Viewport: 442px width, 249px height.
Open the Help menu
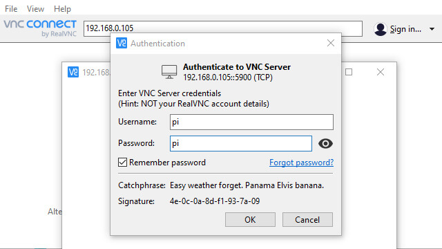click(62, 9)
